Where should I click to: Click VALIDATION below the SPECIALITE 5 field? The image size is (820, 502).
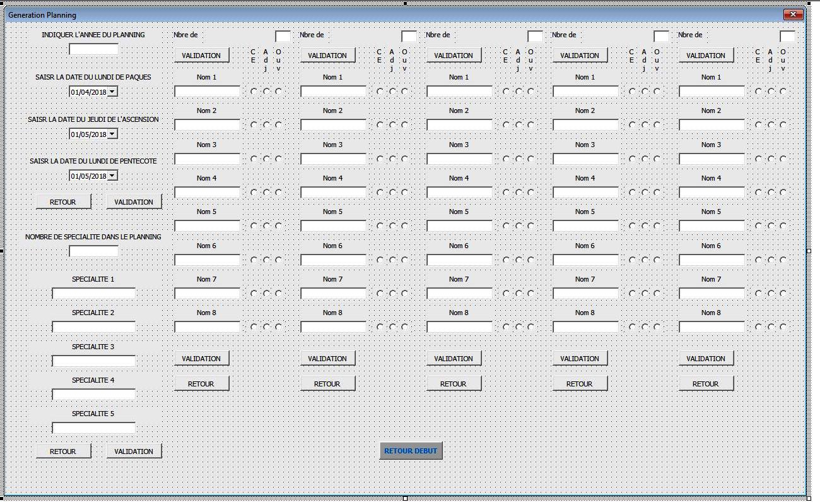(x=134, y=451)
